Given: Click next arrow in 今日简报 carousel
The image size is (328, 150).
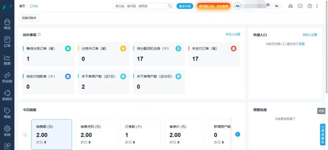Looking at the screenshot, I should 238,134.
